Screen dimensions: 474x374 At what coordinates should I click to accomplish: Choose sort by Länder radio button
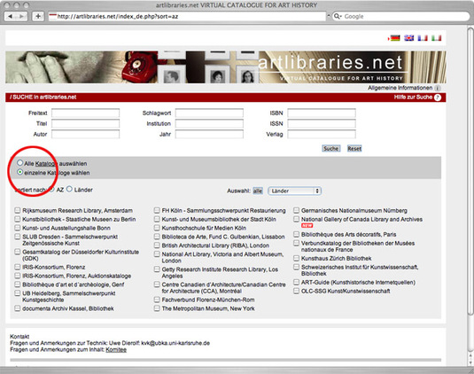69,190
